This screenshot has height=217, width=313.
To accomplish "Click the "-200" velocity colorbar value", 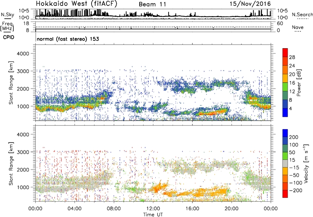I will 296,190.
